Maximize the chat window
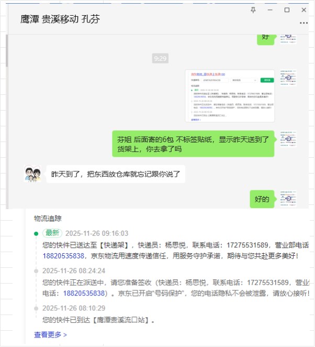This screenshot has height=347, width=315. [287, 10]
